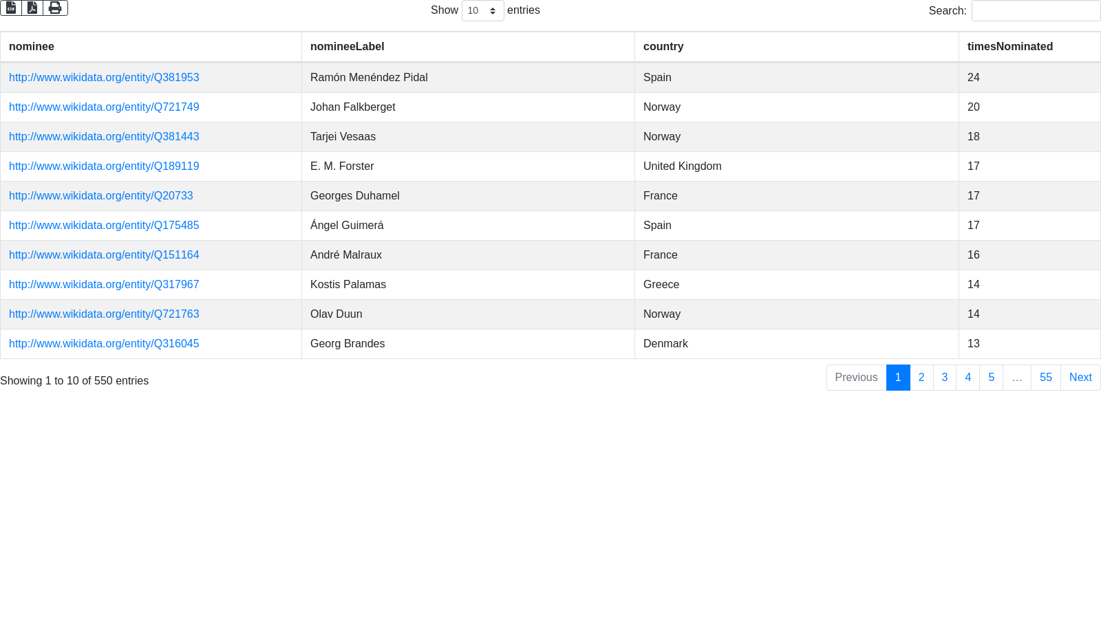
Task: Select cell 'Olav Duun'
Action: pos(468,314)
